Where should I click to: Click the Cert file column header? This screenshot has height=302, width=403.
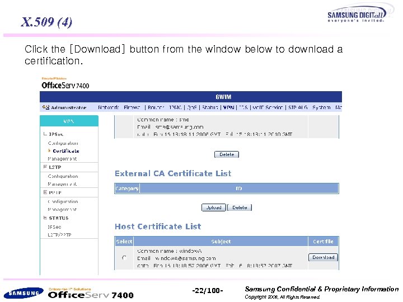[323, 242]
